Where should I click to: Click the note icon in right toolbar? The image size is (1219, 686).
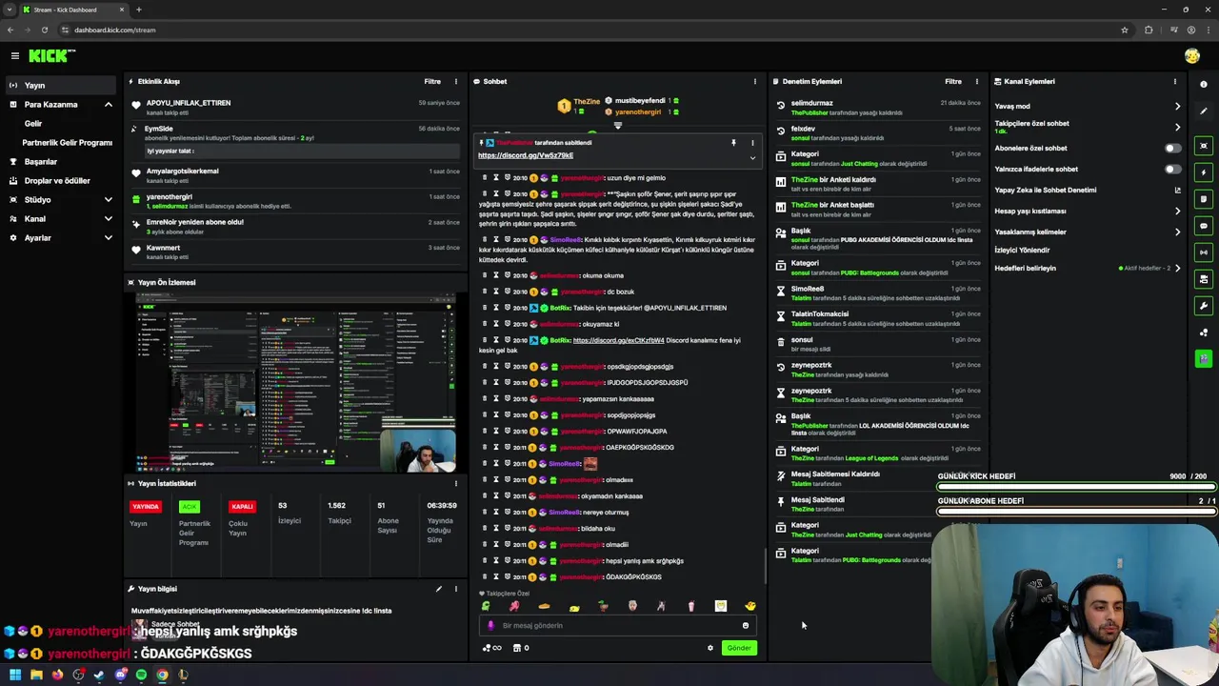point(1204,199)
